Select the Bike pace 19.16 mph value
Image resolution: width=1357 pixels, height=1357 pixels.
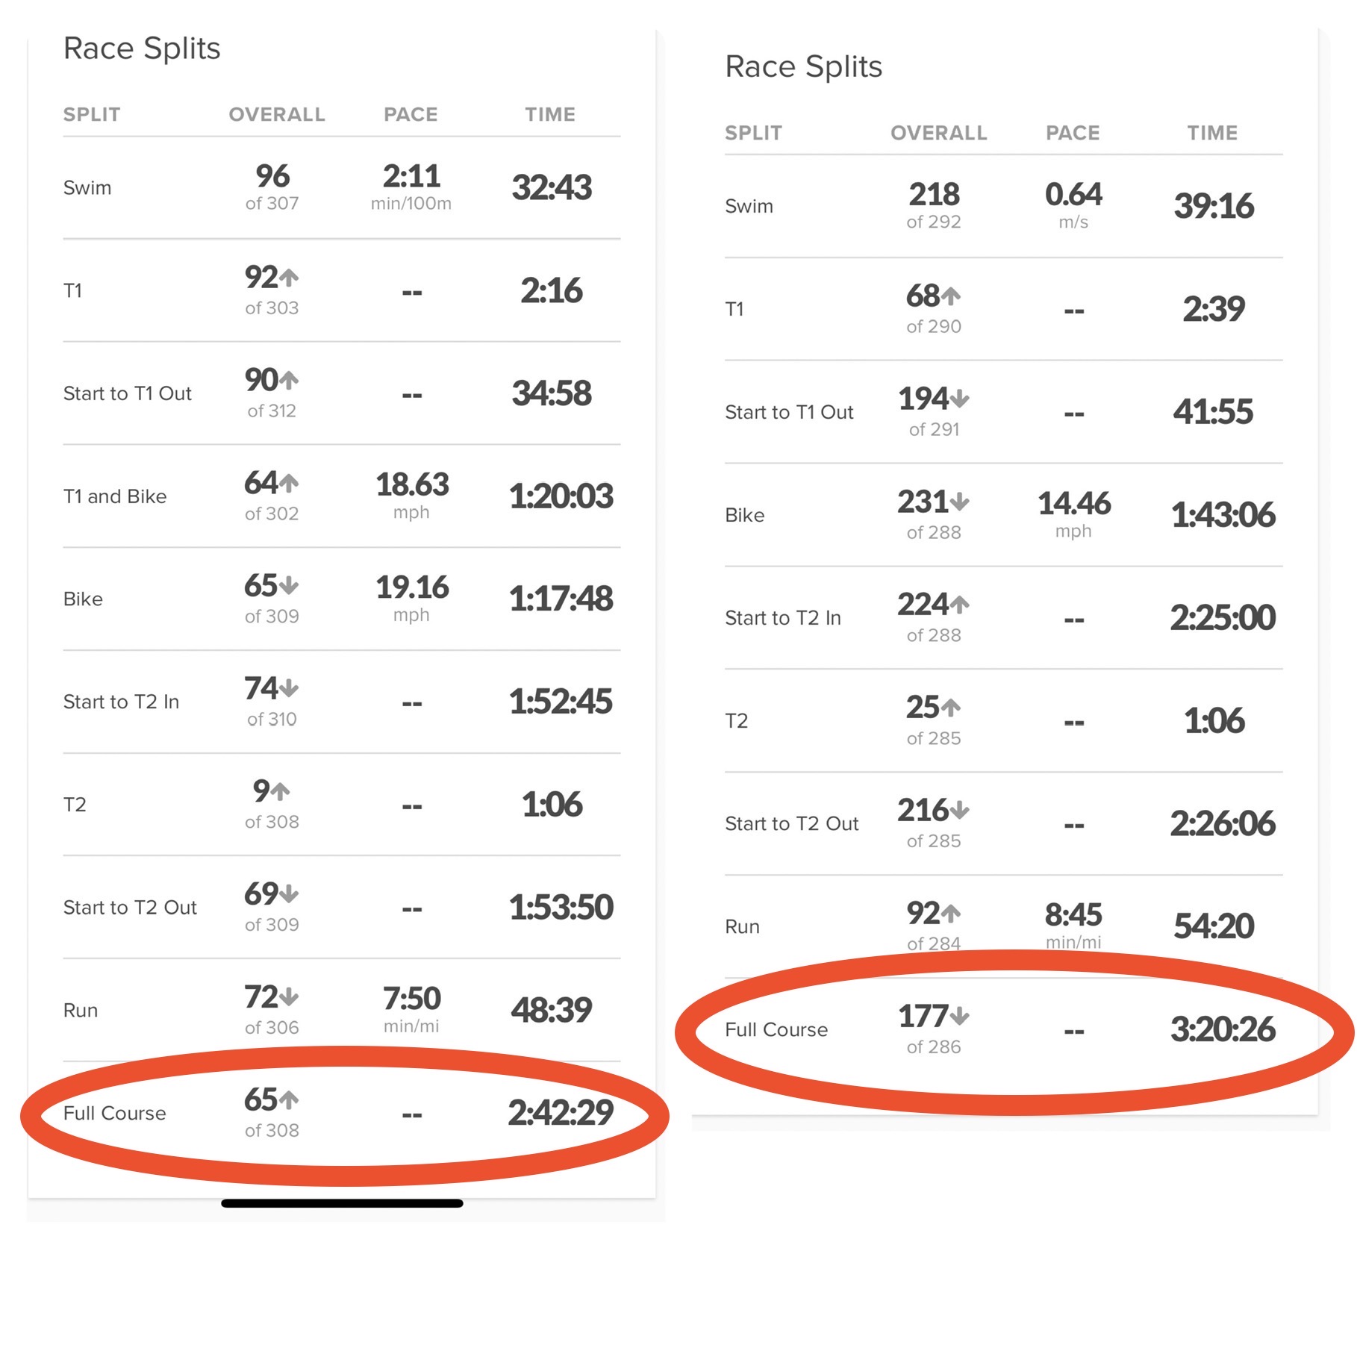coord(411,588)
